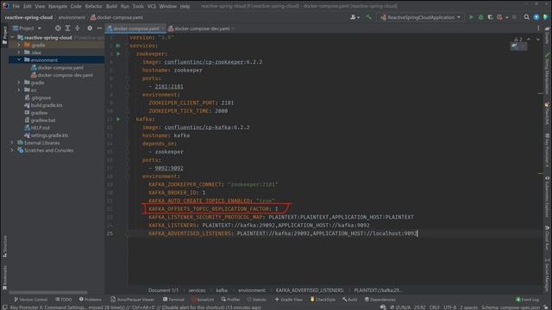Expand the .gradle folder

pyautogui.click(x=19, y=45)
